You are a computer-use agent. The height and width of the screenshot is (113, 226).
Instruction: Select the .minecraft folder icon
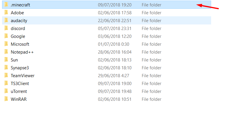6,5
